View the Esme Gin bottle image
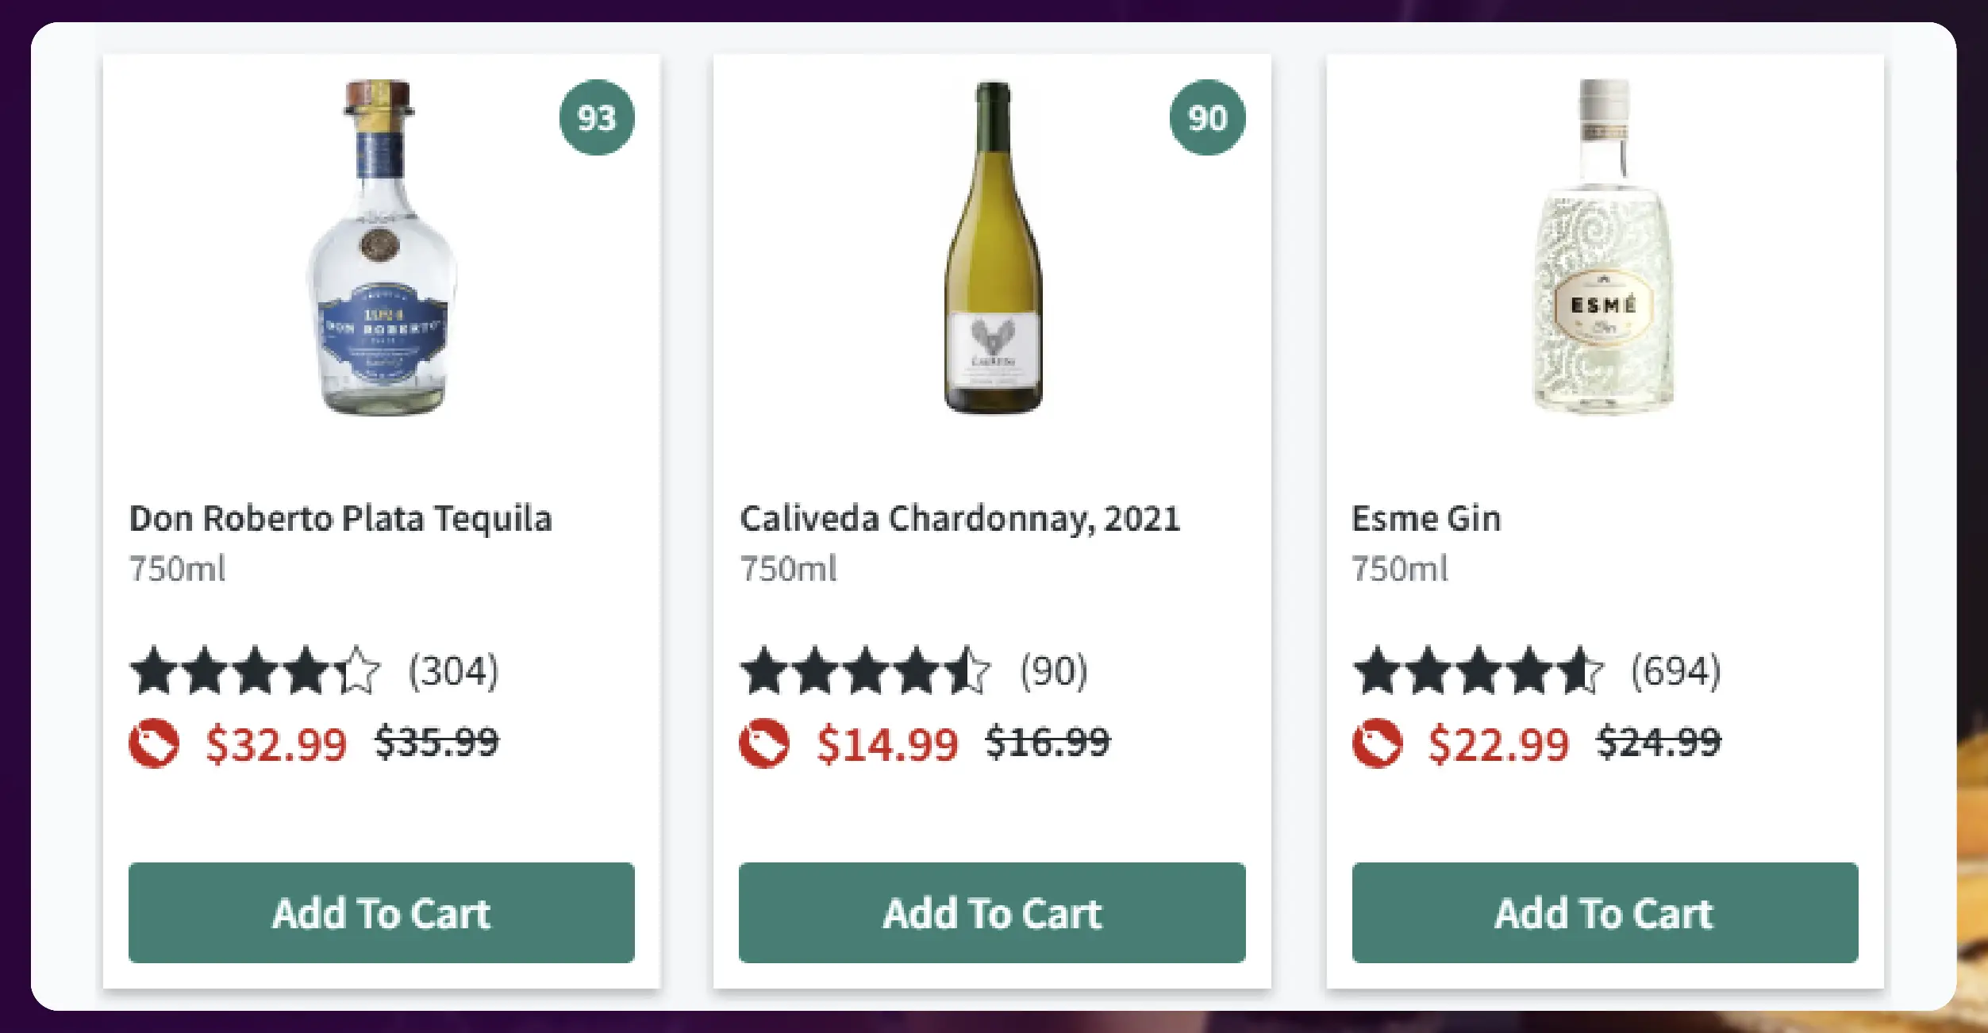 tap(1604, 248)
